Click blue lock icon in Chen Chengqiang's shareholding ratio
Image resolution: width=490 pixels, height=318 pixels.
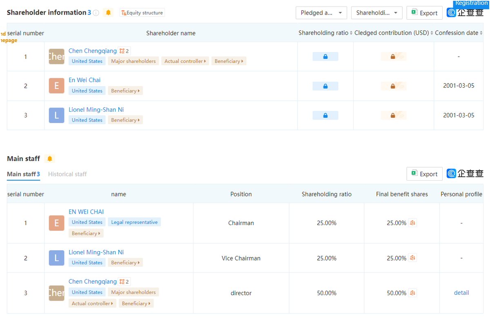point(325,57)
